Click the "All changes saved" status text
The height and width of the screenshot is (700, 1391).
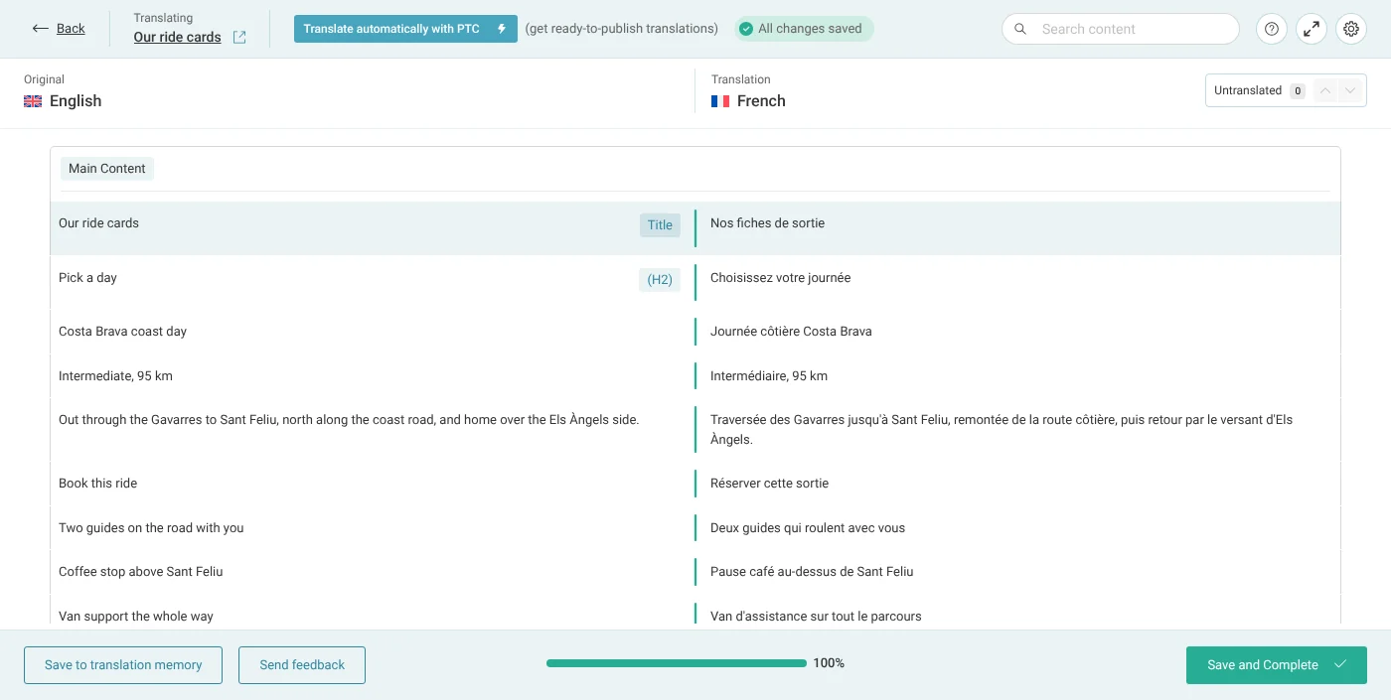[x=810, y=29]
